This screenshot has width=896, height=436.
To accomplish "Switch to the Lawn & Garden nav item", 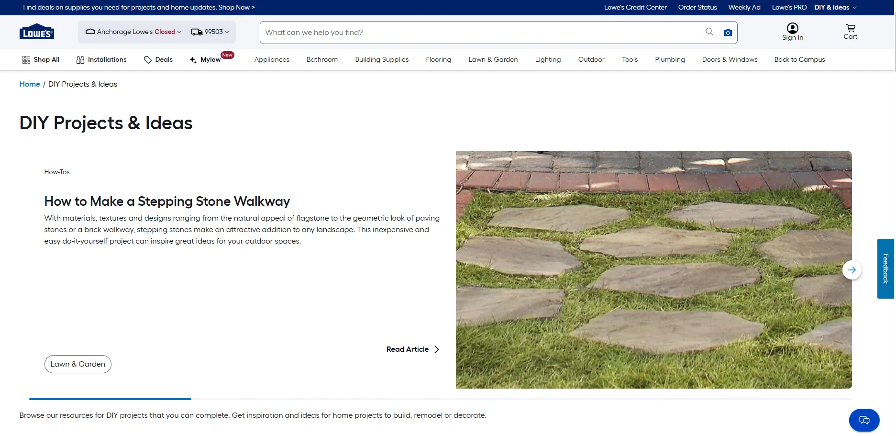I will click(x=493, y=59).
